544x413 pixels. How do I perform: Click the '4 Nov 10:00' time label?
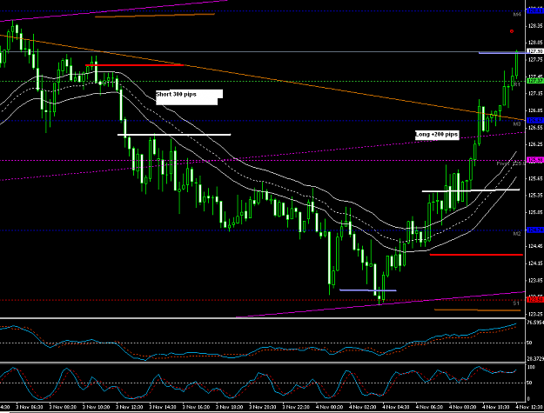point(496,407)
